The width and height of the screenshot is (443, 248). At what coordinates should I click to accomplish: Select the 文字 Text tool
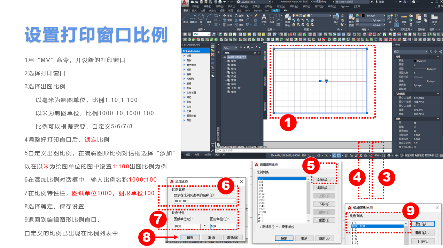(264, 18)
